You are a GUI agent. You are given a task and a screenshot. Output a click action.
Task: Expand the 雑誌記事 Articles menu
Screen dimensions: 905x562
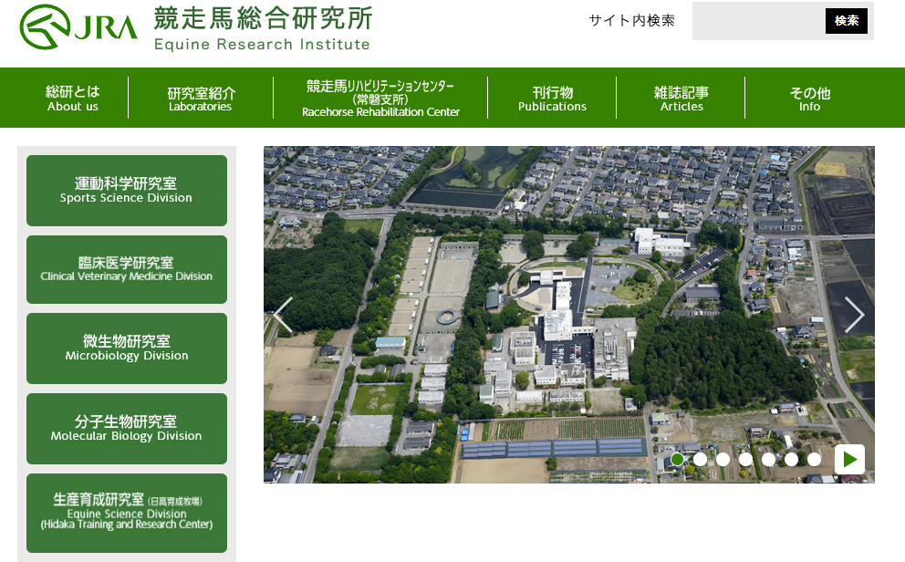pos(681,99)
